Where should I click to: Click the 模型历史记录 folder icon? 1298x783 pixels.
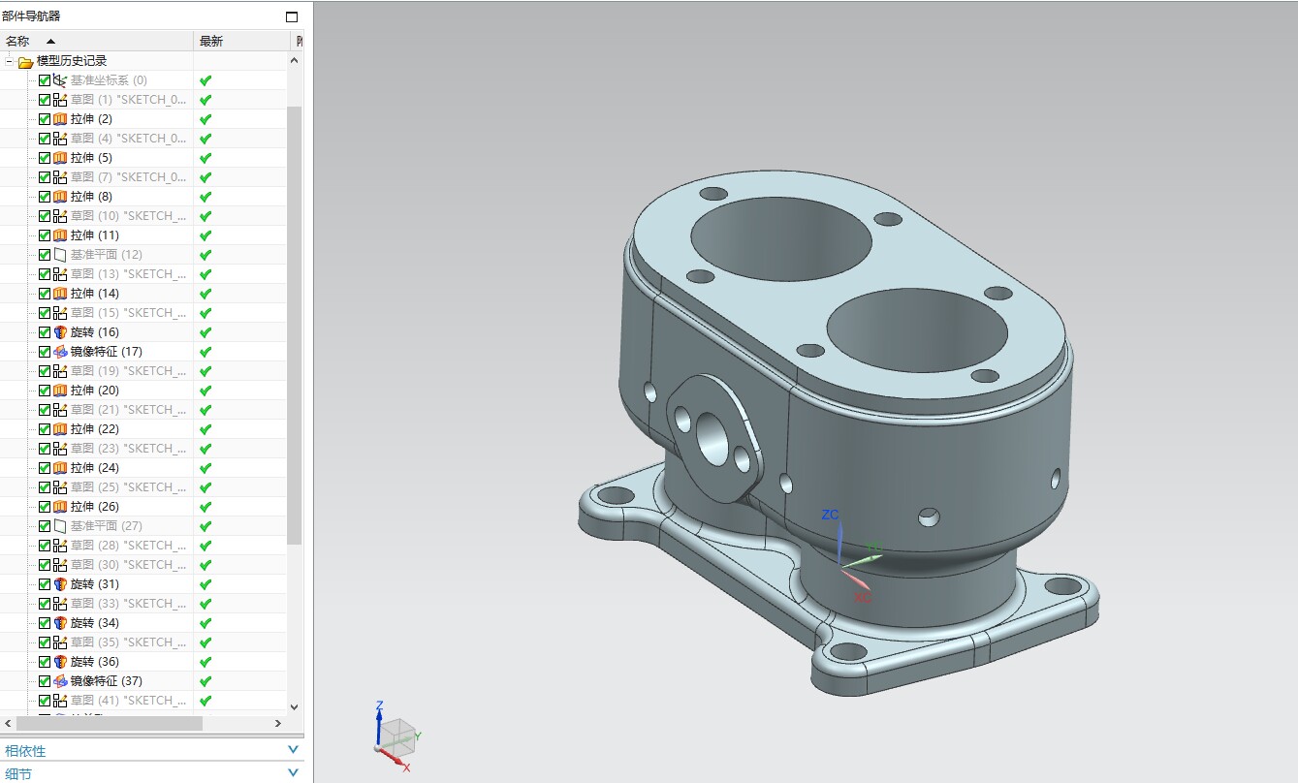pyautogui.click(x=25, y=62)
